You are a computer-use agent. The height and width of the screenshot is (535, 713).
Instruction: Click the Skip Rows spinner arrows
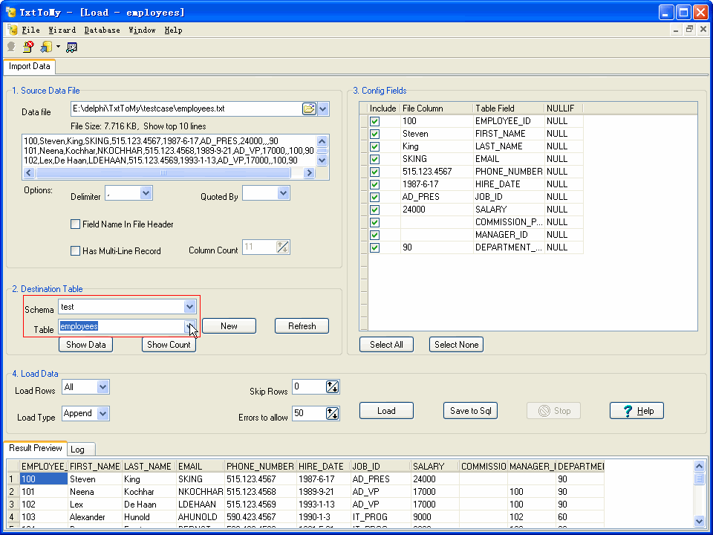pos(333,387)
